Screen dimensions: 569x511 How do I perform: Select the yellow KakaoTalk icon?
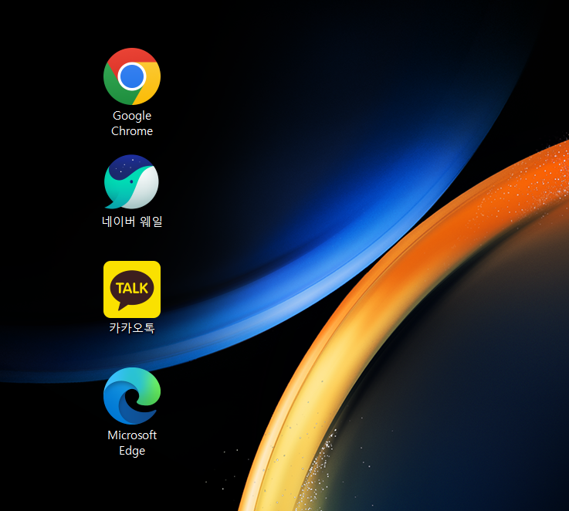(x=132, y=289)
